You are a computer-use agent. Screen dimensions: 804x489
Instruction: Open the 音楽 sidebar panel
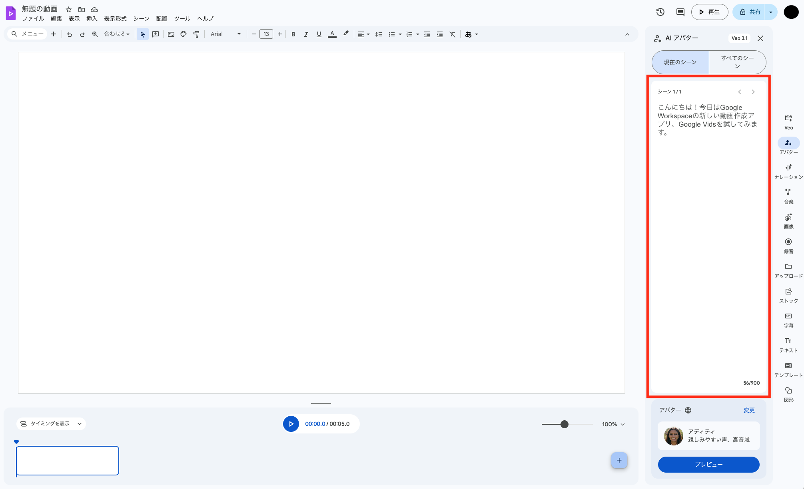788,196
